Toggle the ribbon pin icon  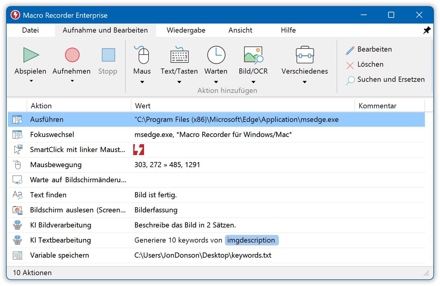click(427, 30)
